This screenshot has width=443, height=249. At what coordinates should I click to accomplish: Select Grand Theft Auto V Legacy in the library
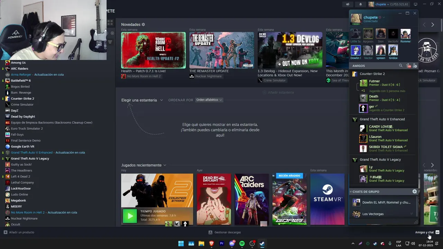pyautogui.click(x=30, y=158)
